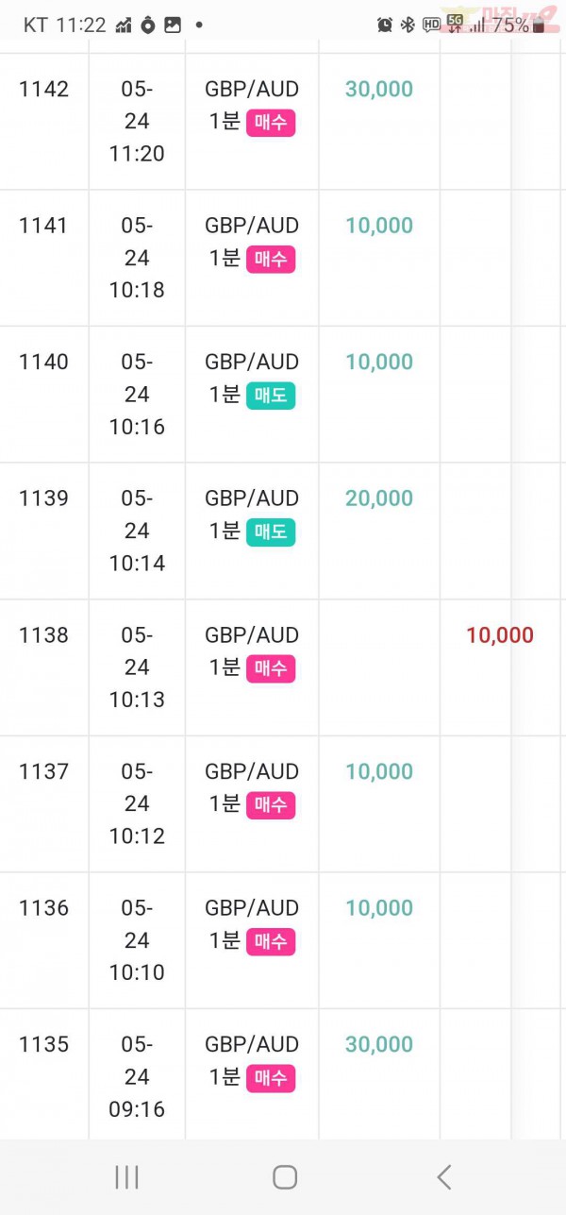
Task: Tap the alarm clock status bar icon
Action: 385,25
